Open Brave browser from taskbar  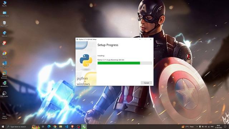pyautogui.click(x=72, y=126)
